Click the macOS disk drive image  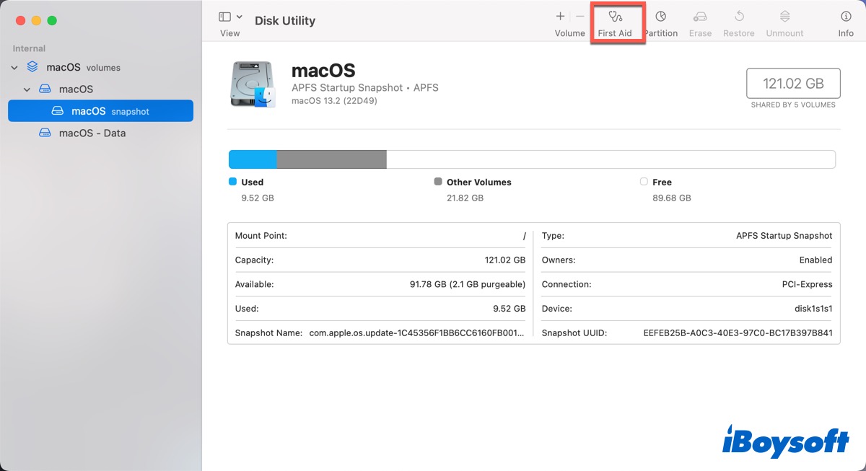click(x=253, y=84)
